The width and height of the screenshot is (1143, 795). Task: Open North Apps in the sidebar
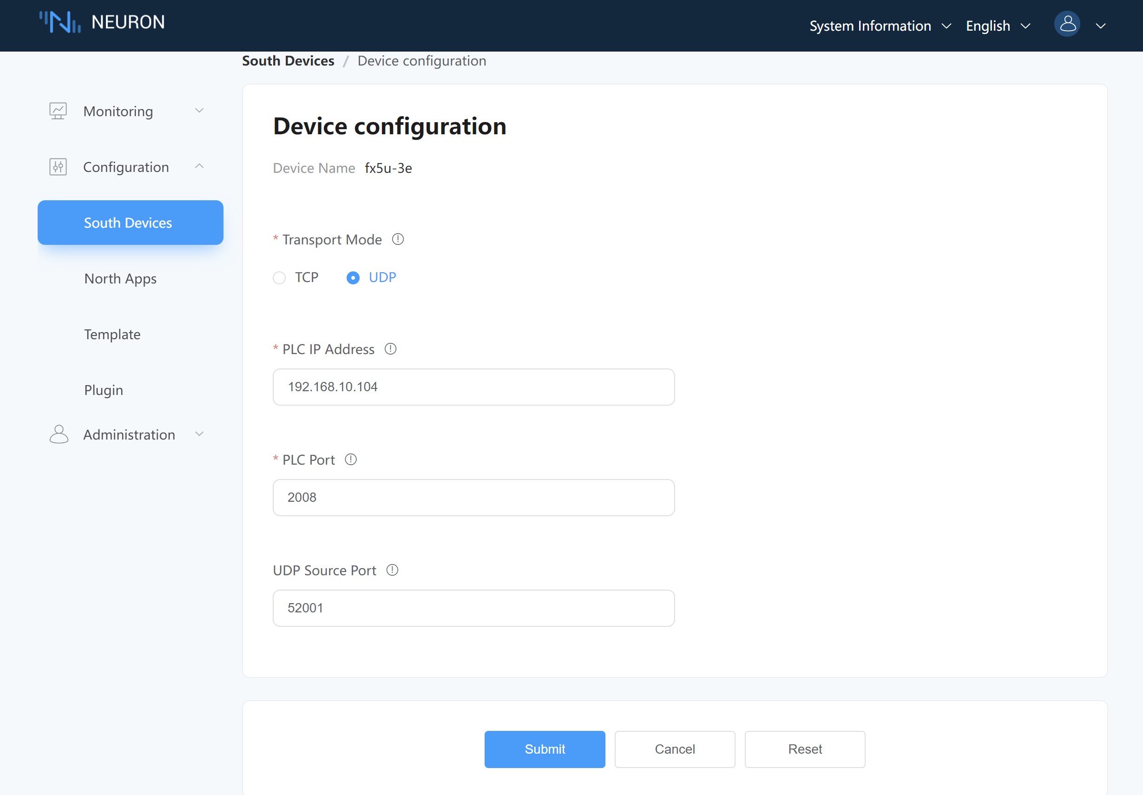[x=120, y=278]
